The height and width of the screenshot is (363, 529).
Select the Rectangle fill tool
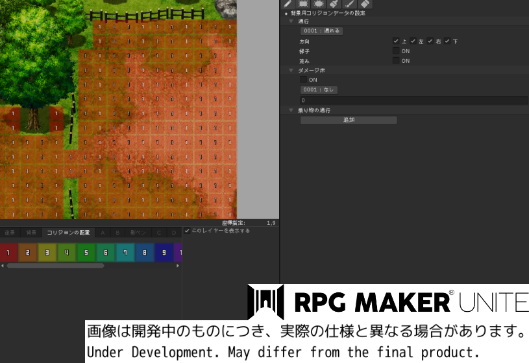pos(303,4)
